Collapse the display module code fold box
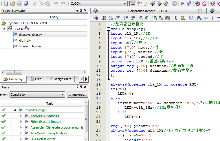Viewport: 220px width, 141px height. pyautogui.click(x=108, y=29)
